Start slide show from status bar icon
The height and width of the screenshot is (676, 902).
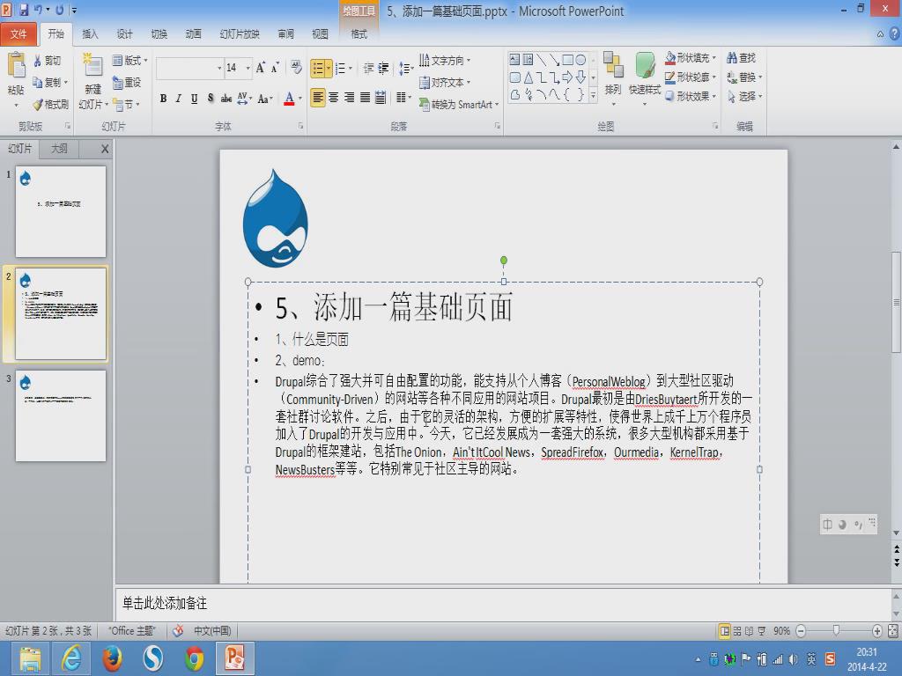[762, 631]
